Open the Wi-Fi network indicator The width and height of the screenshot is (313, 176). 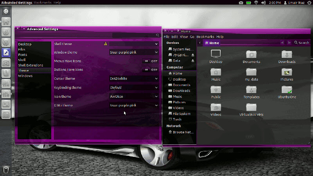[x=256, y=3]
